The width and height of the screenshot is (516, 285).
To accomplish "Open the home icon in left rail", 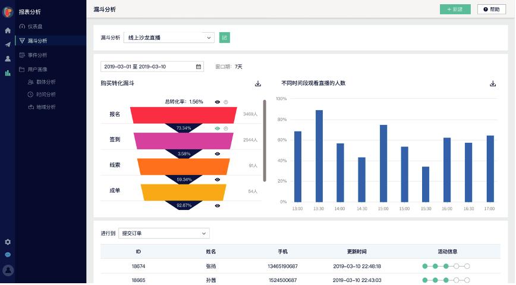I will click(8, 30).
